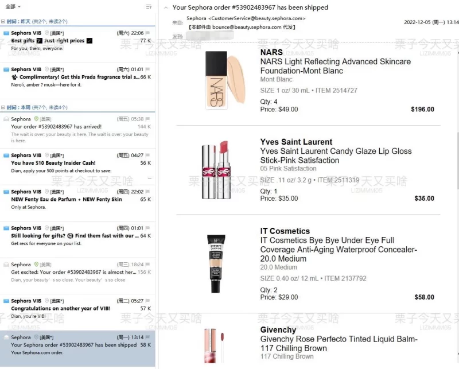Screen dimensions: 459x369
Task: Toggle read status icon on 'Congratulations' VIB email
Action: point(6,301)
